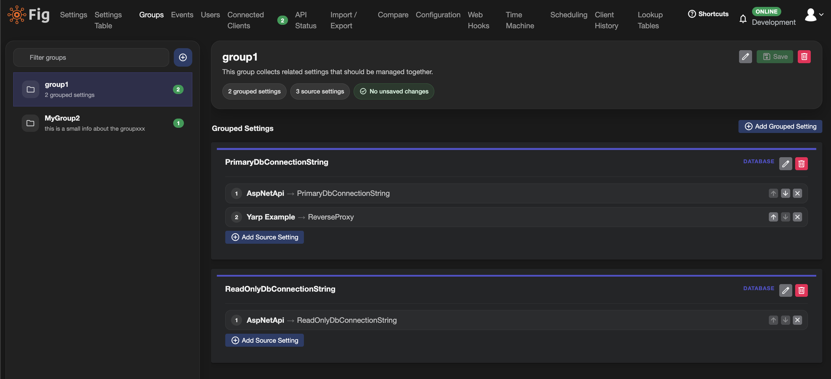Edit PrimaryDbConnectionString with its pencil icon
Image resolution: width=831 pixels, height=379 pixels.
pyautogui.click(x=786, y=164)
